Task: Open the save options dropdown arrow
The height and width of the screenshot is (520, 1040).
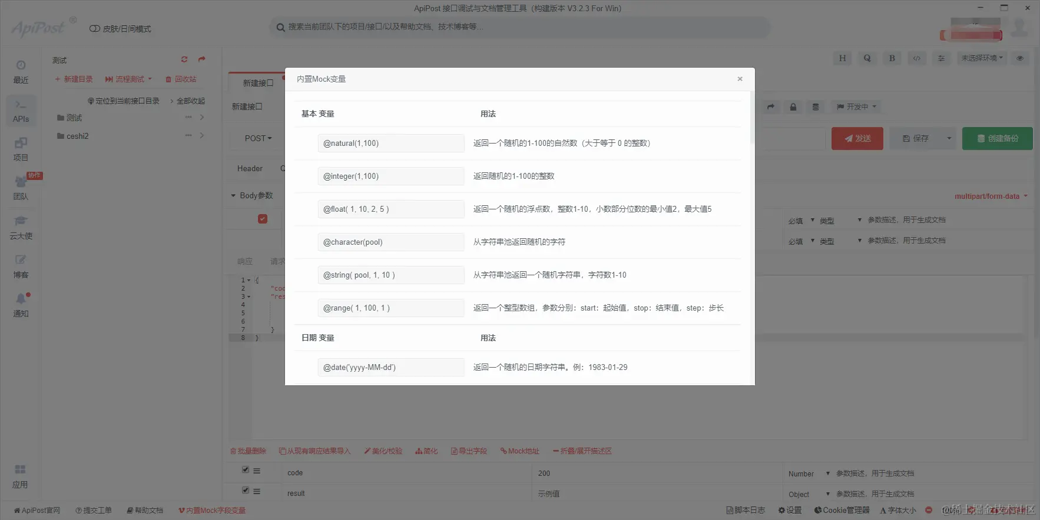Action: click(949, 138)
